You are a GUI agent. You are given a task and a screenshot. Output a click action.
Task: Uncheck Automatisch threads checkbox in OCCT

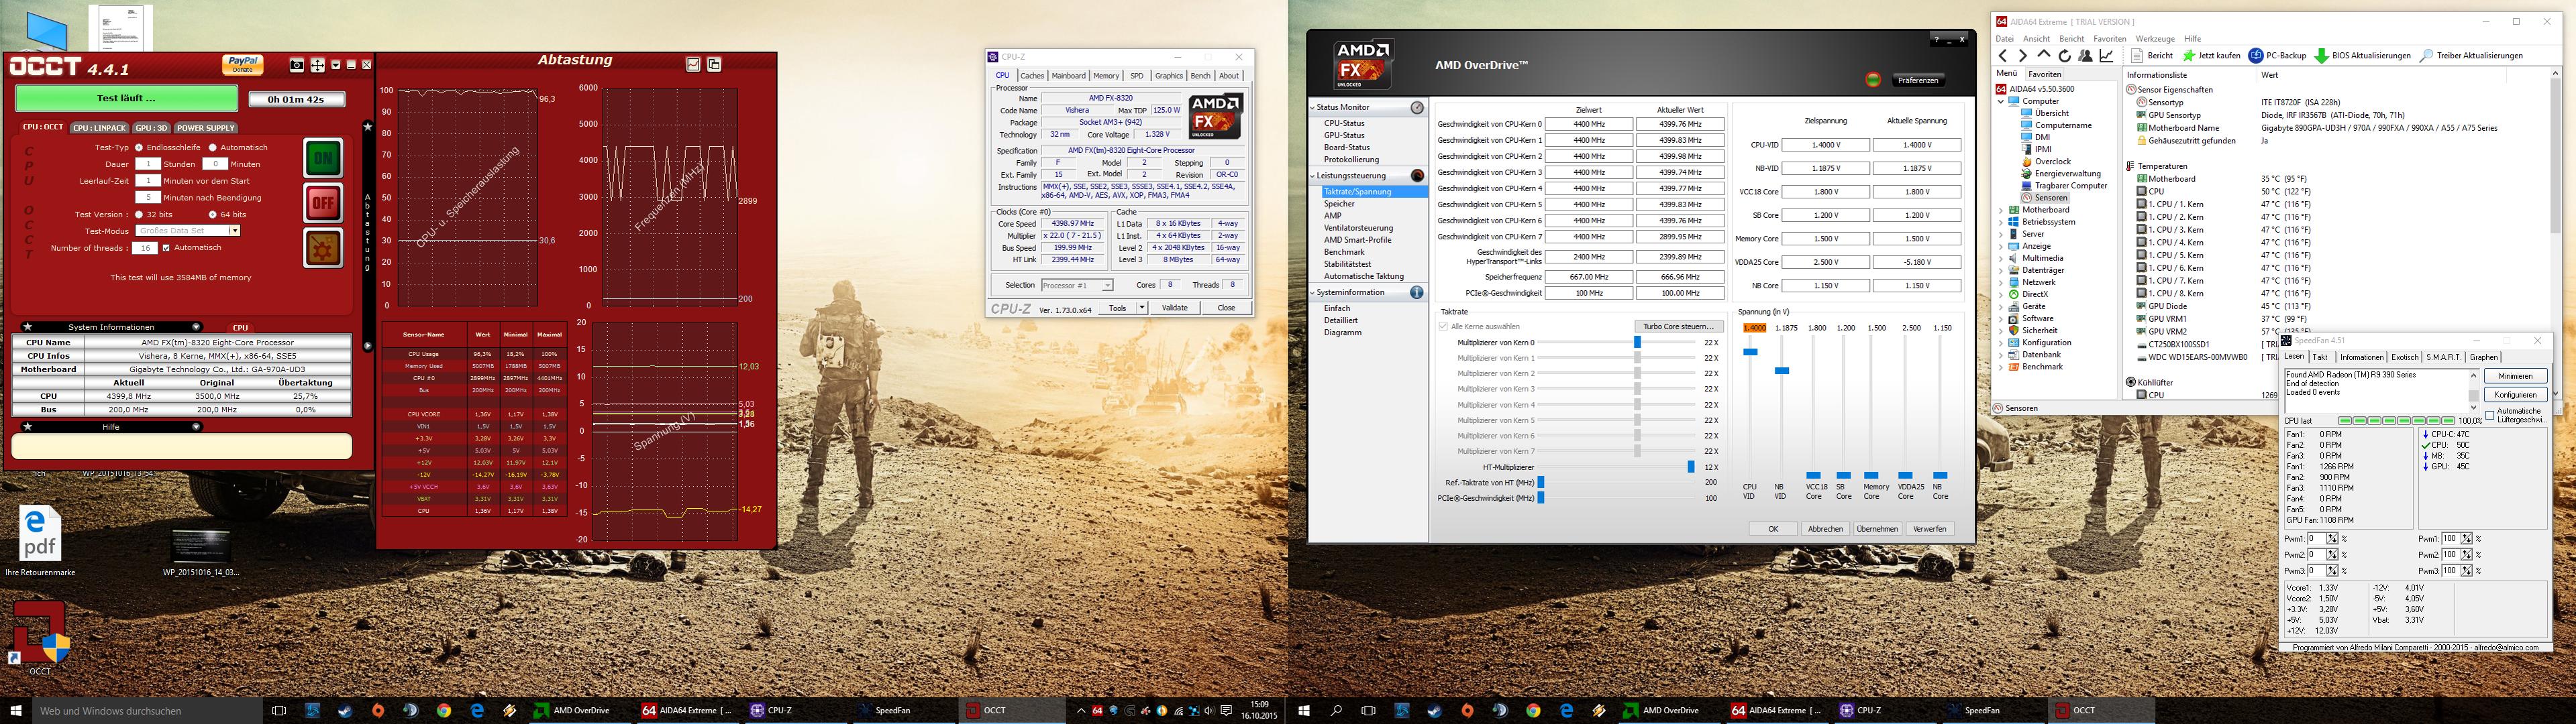point(166,247)
